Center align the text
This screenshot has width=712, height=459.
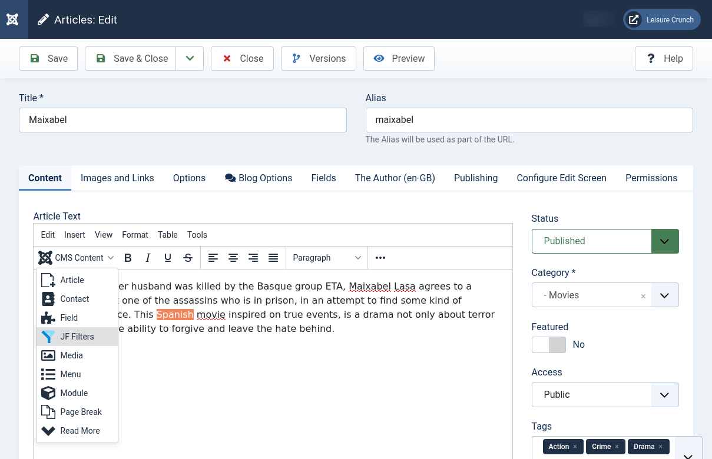233,258
